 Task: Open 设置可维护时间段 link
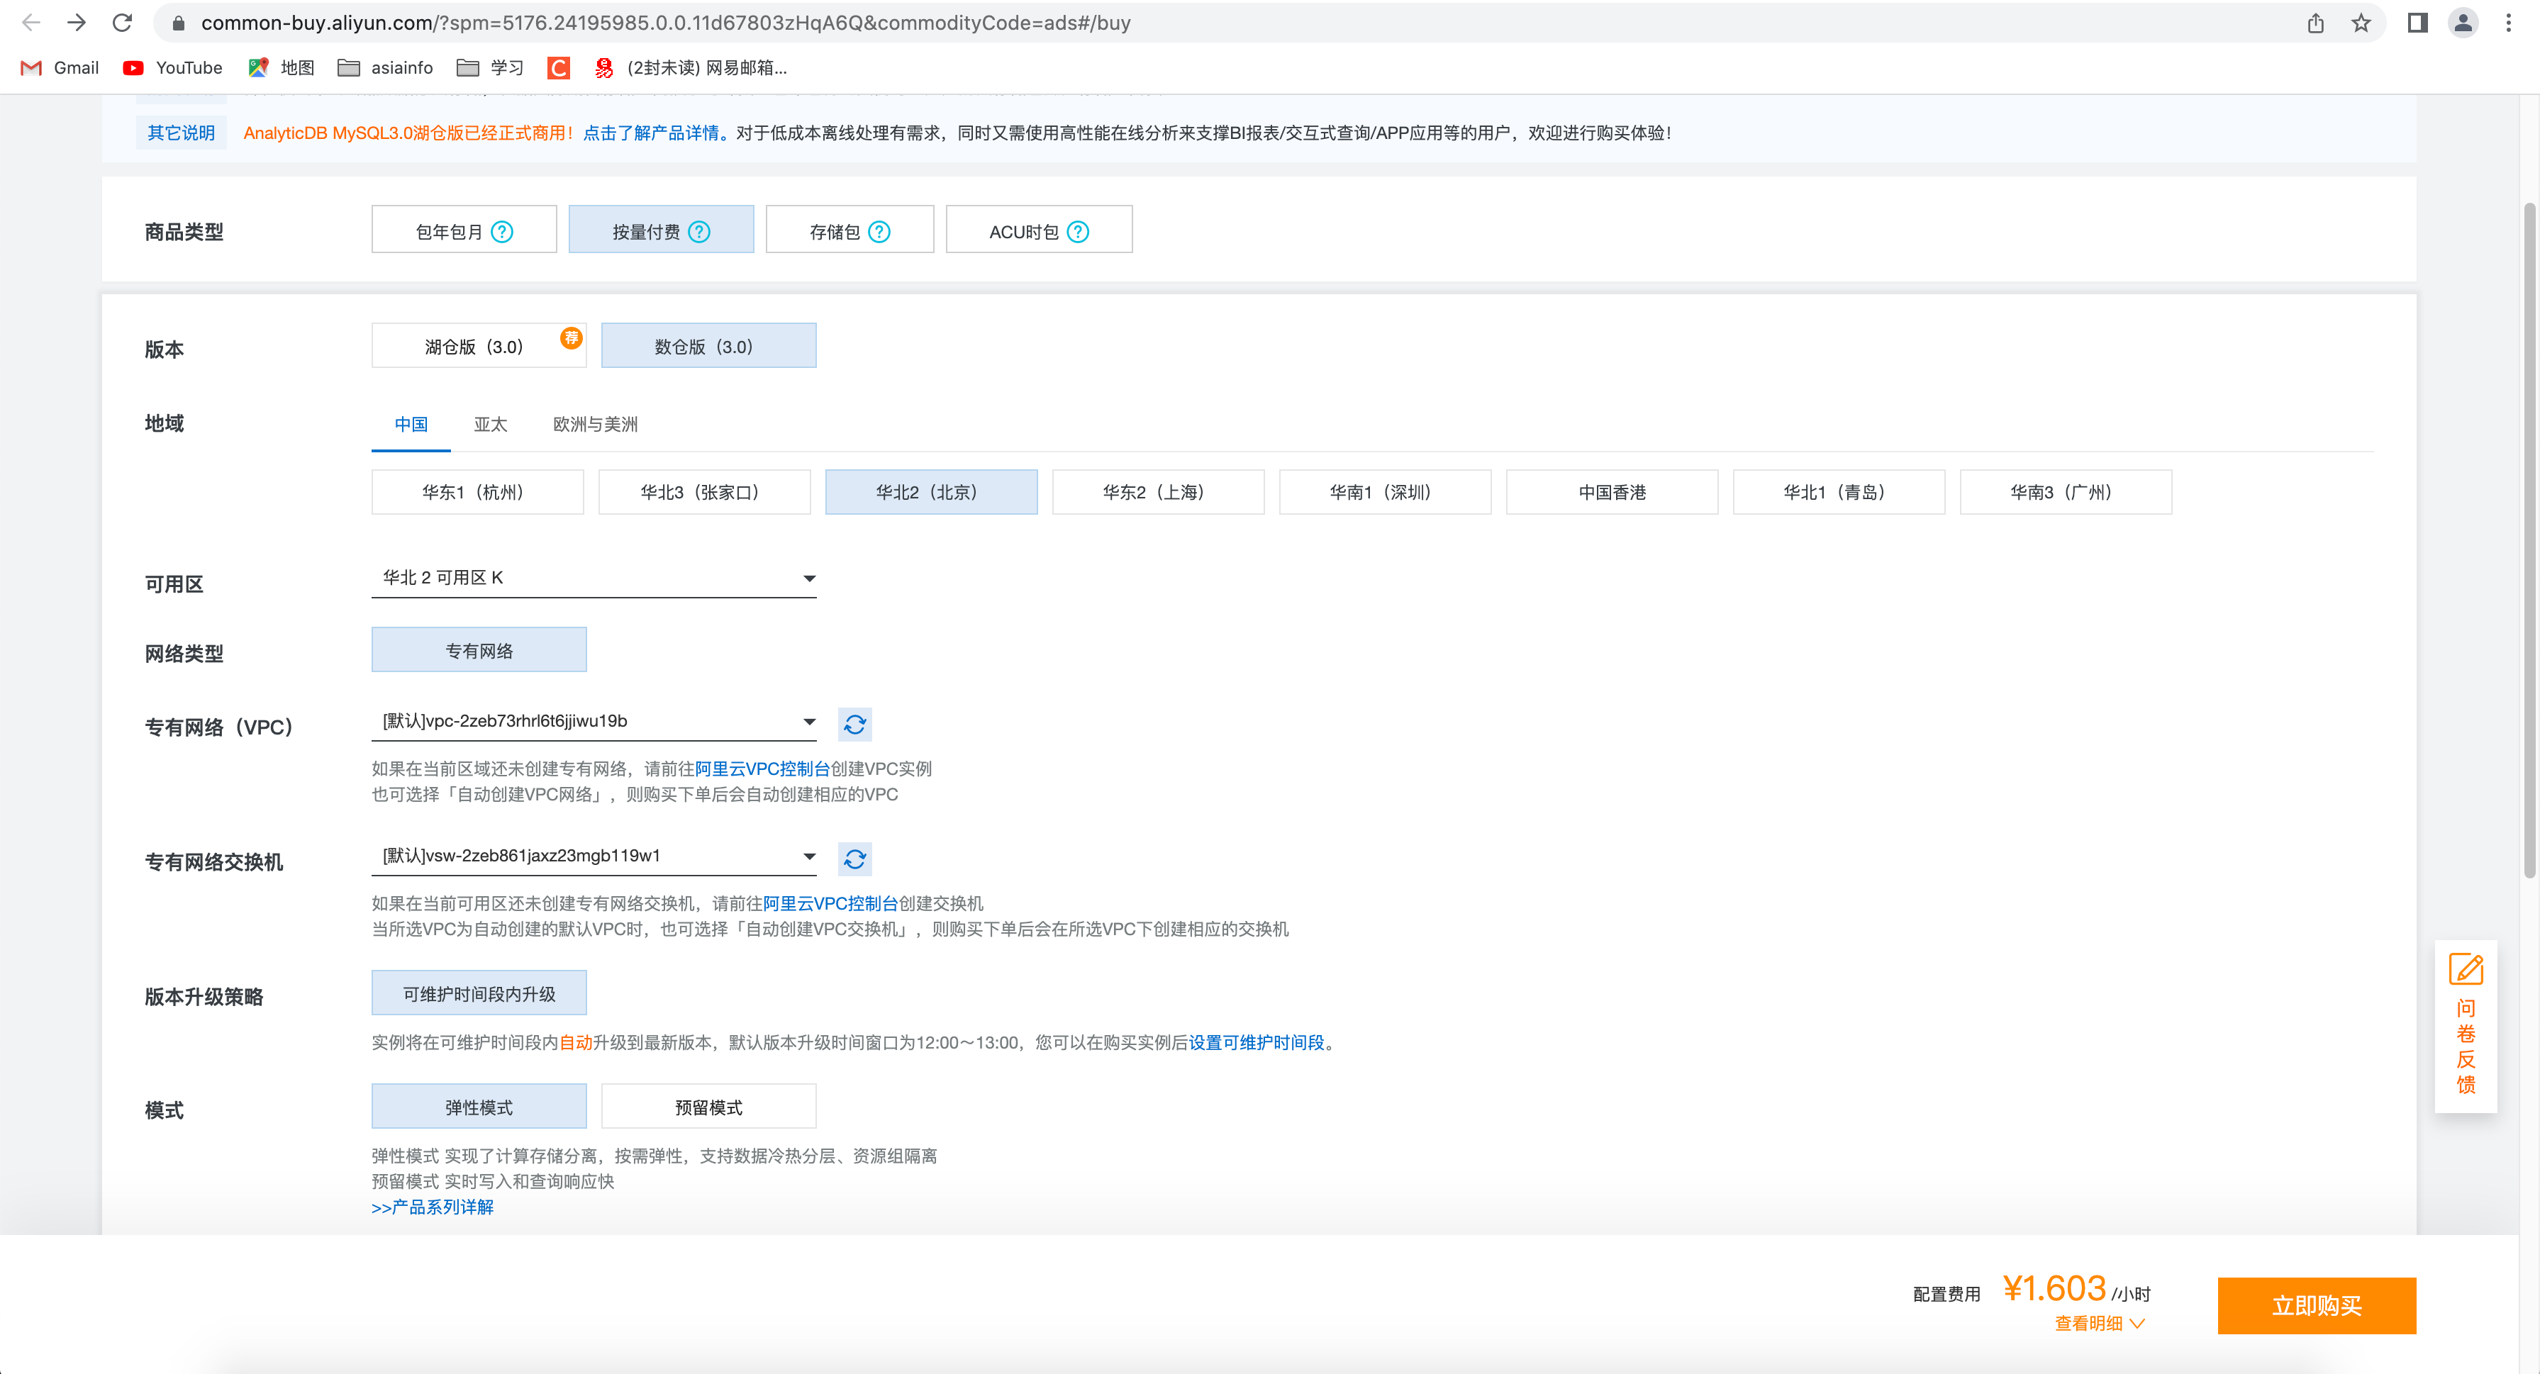pyautogui.click(x=1257, y=1043)
